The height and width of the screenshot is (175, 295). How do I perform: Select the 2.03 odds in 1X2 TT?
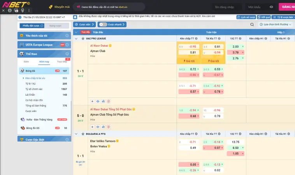[x=235, y=47]
